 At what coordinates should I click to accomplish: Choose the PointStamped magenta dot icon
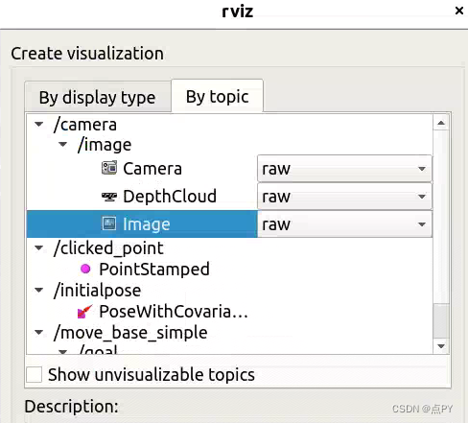pyautogui.click(x=85, y=269)
